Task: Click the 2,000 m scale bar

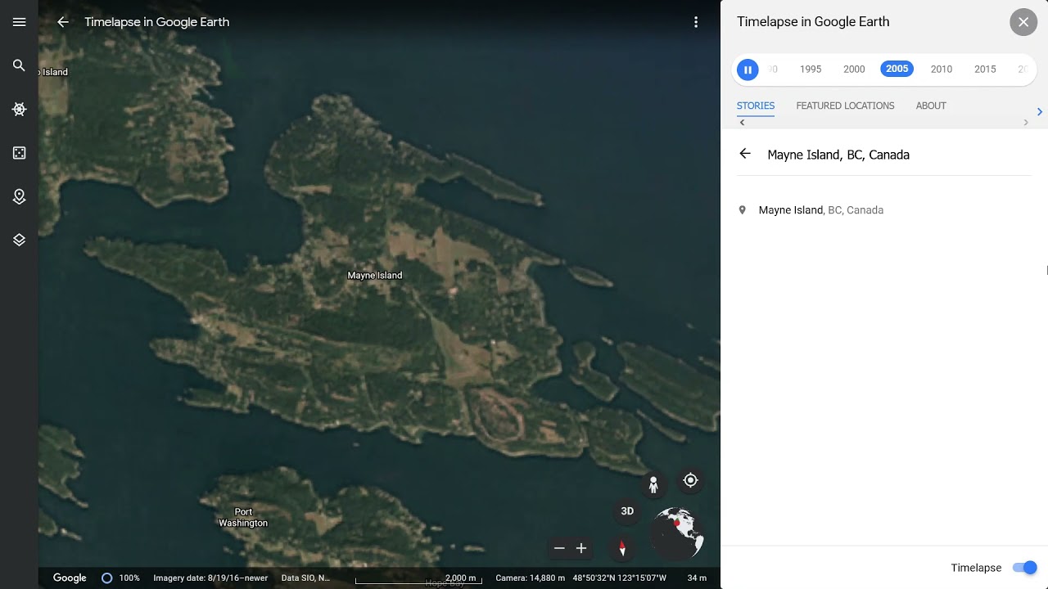Action: tap(418, 578)
